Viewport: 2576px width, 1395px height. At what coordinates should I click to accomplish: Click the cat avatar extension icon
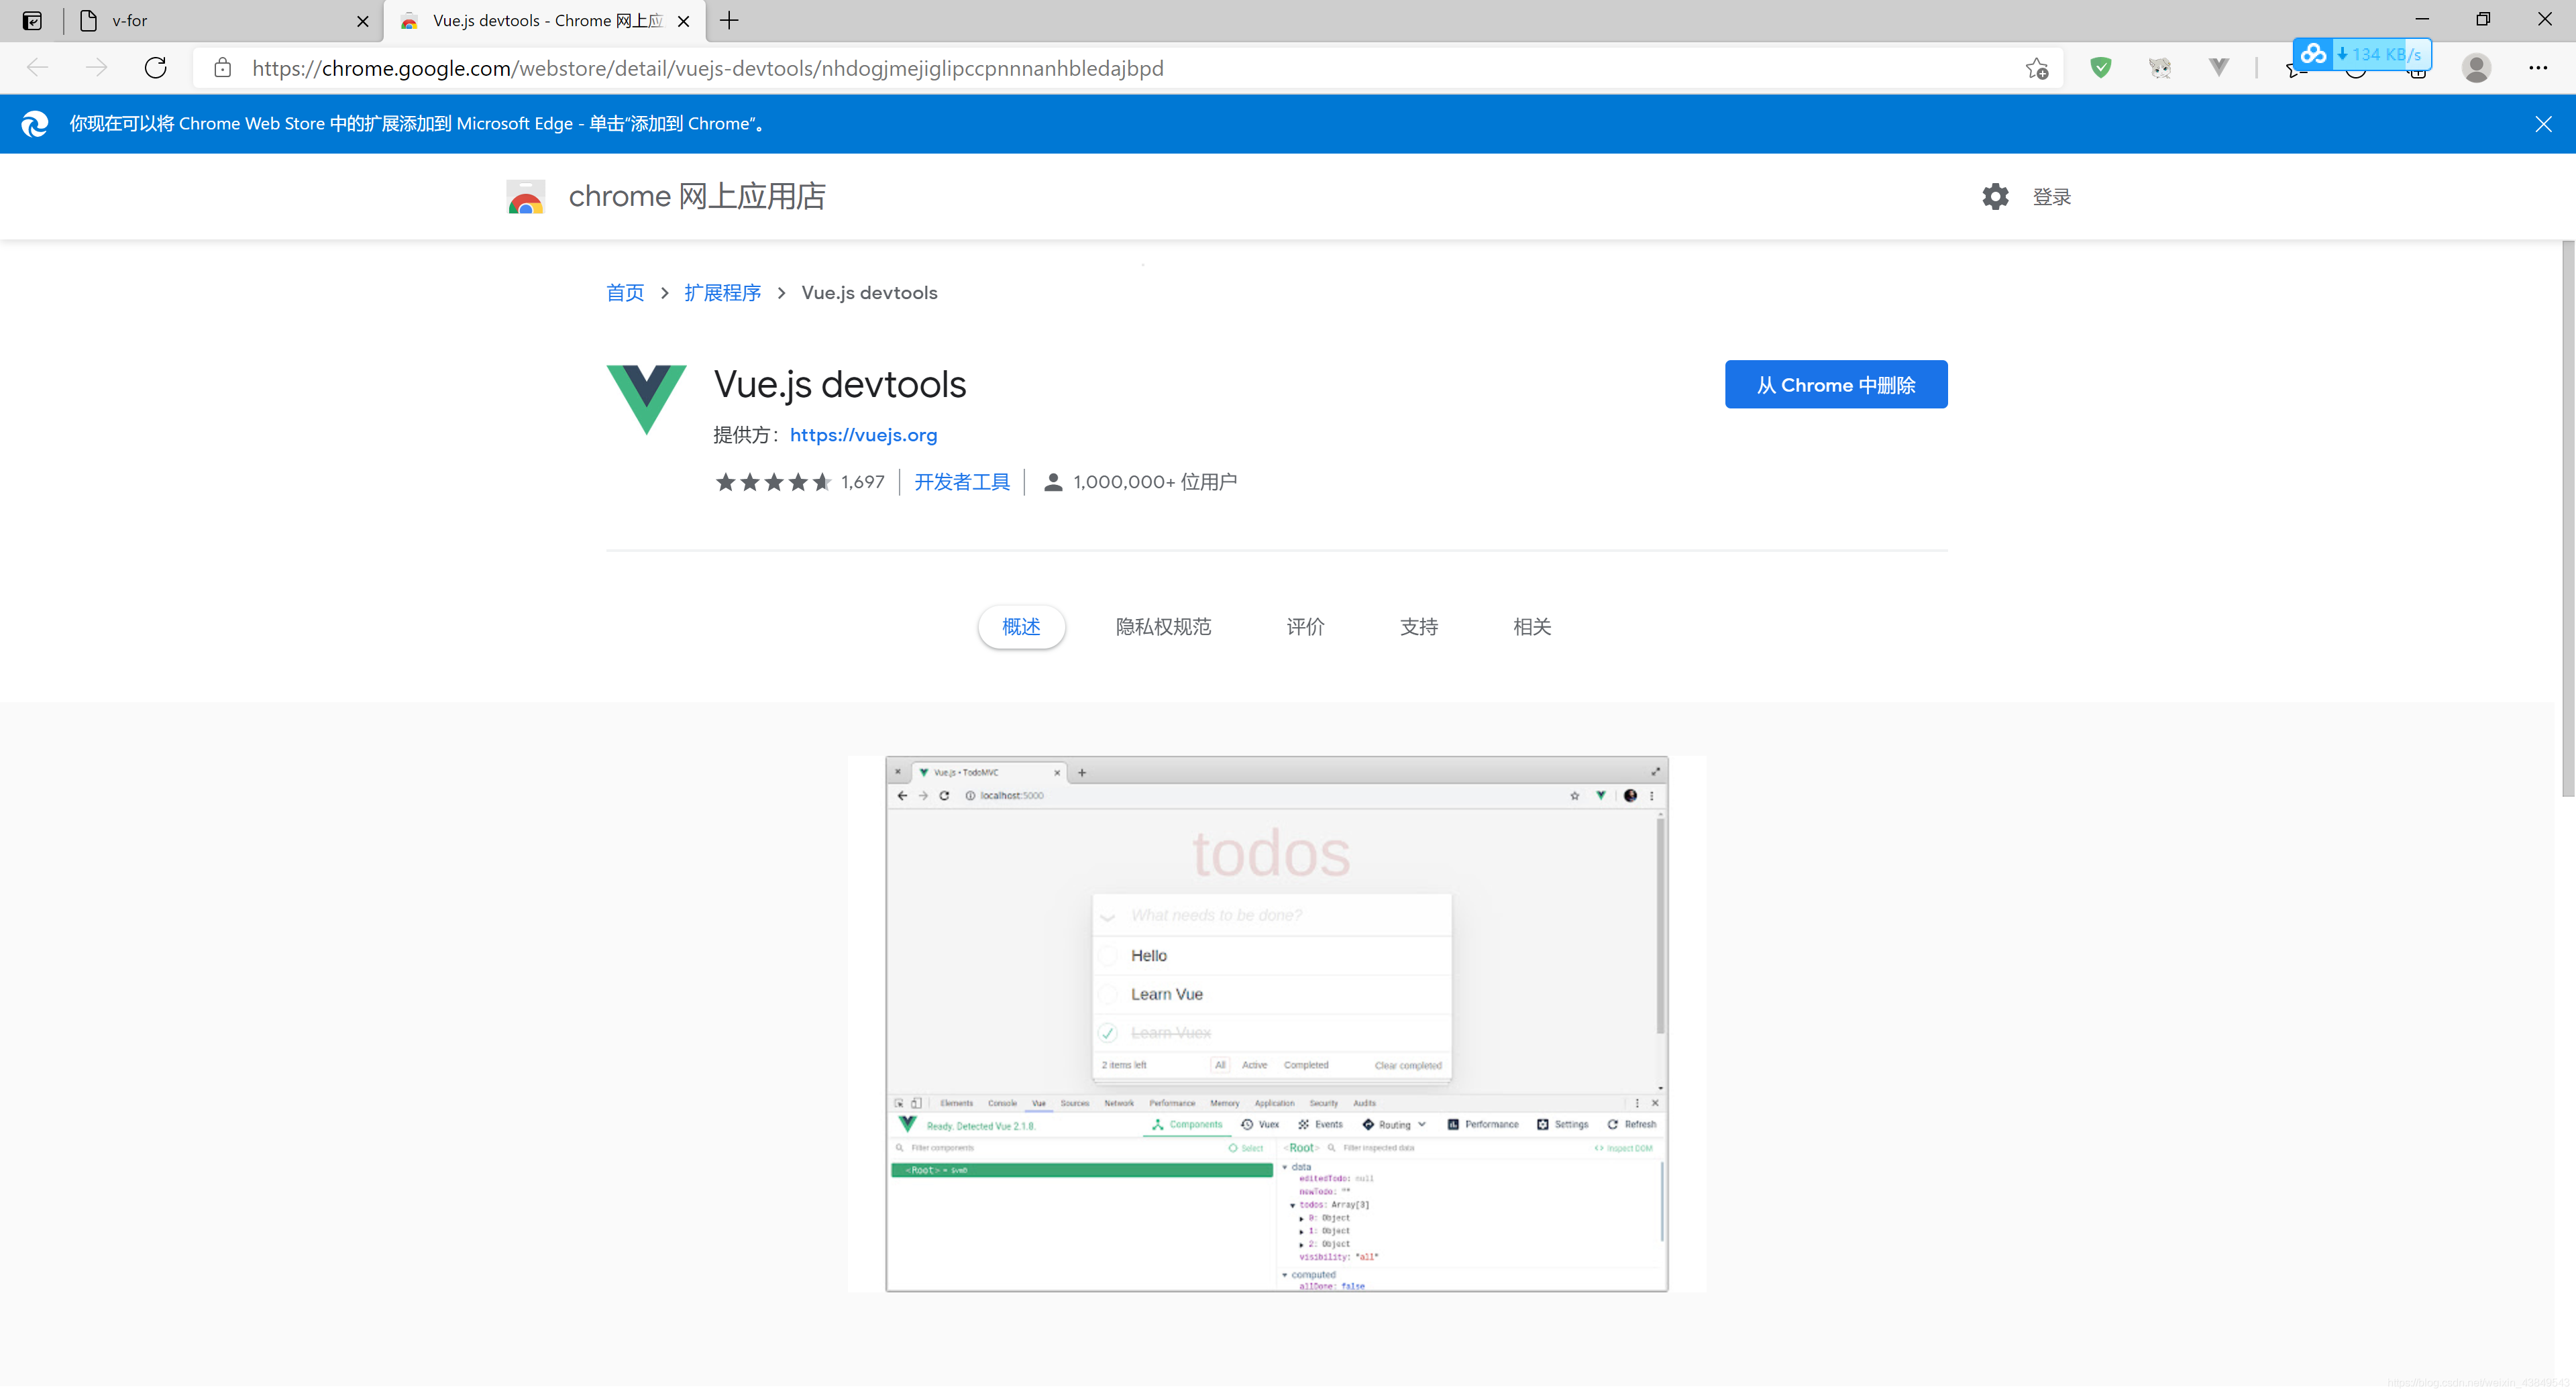2159,68
